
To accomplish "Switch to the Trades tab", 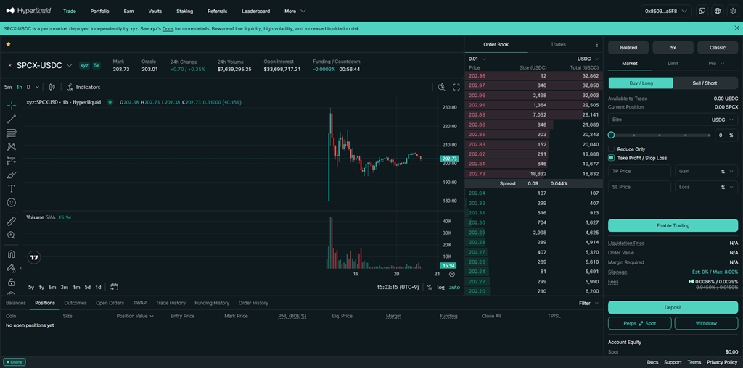I will tap(558, 44).
